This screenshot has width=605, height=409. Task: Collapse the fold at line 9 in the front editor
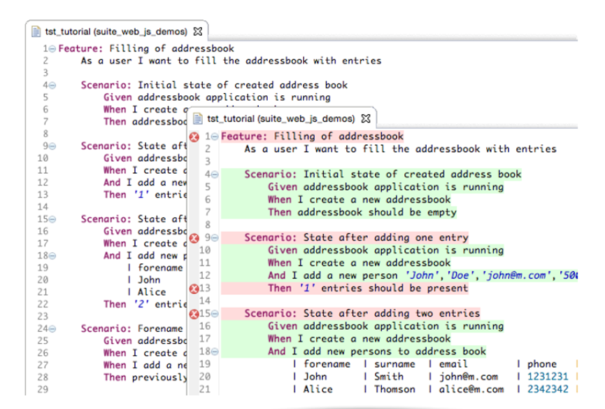tap(215, 238)
